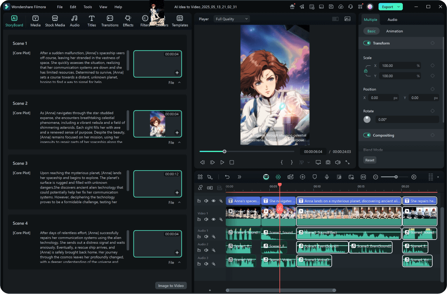
Task: Click the save project icon
Action: (x=331, y=7)
